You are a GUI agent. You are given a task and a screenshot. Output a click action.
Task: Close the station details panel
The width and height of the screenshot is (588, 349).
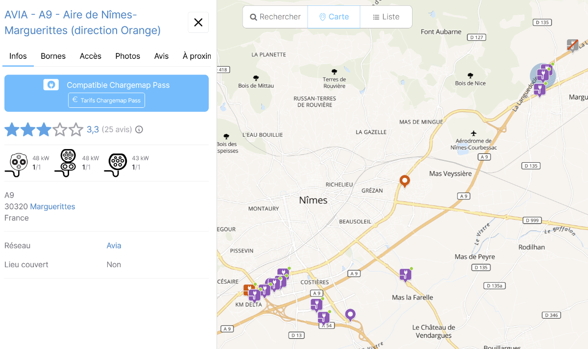198,23
